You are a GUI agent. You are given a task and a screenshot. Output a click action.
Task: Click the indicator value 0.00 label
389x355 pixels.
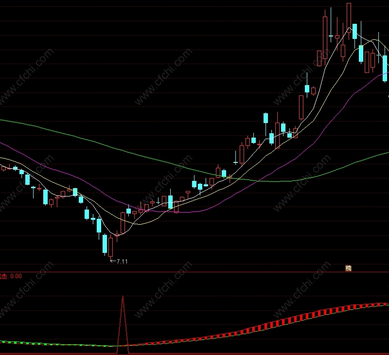[16, 276]
